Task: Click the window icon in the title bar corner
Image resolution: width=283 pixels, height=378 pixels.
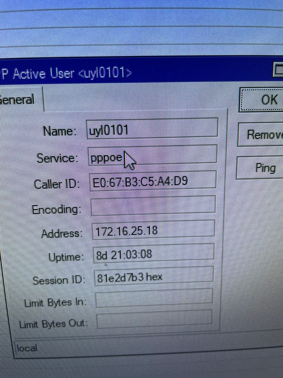Action: point(278,70)
